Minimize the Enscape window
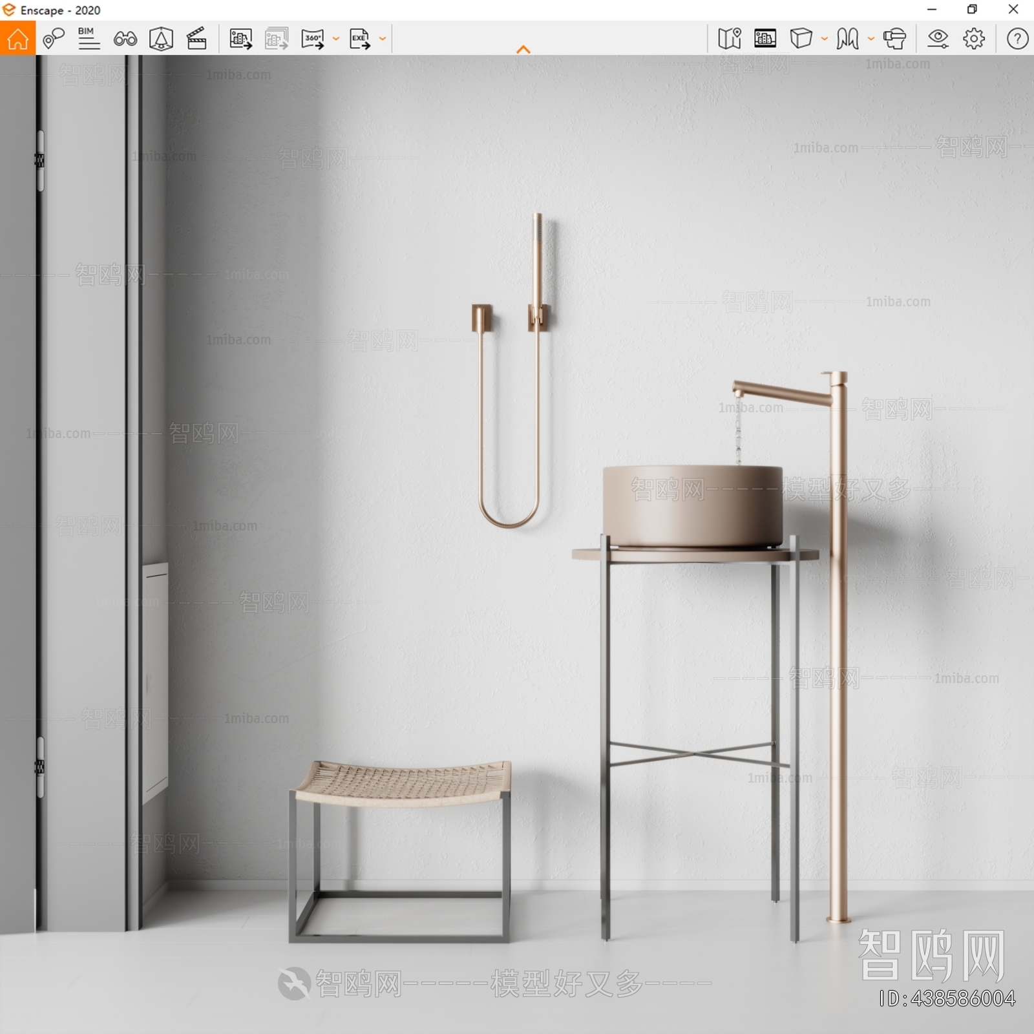 click(932, 10)
